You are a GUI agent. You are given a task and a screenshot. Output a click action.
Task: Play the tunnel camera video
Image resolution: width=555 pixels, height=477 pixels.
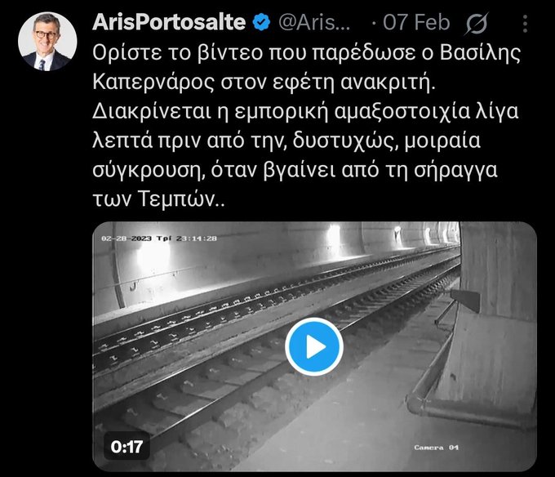click(x=314, y=346)
